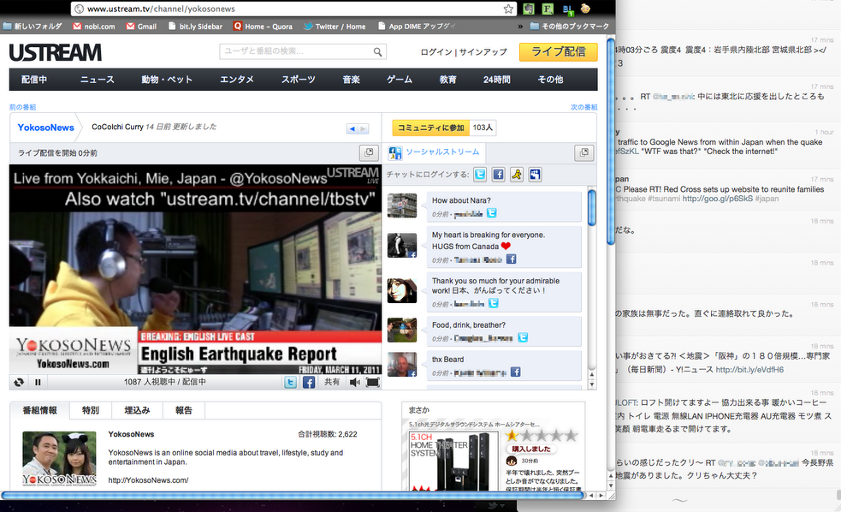Open the bit.ly Sidebar bookmark
The width and height of the screenshot is (841, 512).
(195, 27)
